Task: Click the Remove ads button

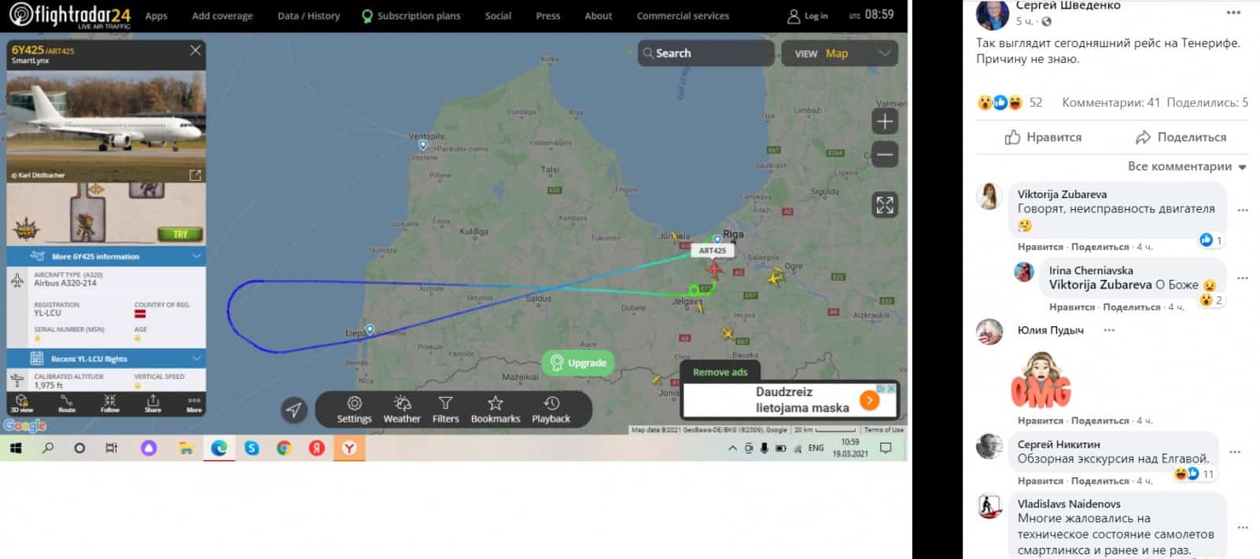Action: click(x=720, y=372)
